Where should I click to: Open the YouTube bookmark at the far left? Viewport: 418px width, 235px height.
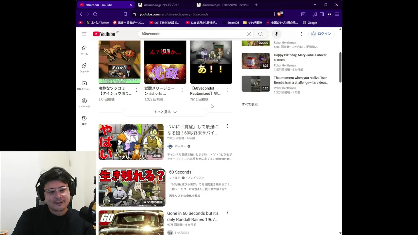point(81,23)
